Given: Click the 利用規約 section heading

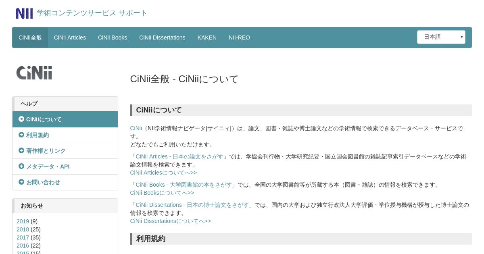Looking at the screenshot, I should tap(301, 239).
